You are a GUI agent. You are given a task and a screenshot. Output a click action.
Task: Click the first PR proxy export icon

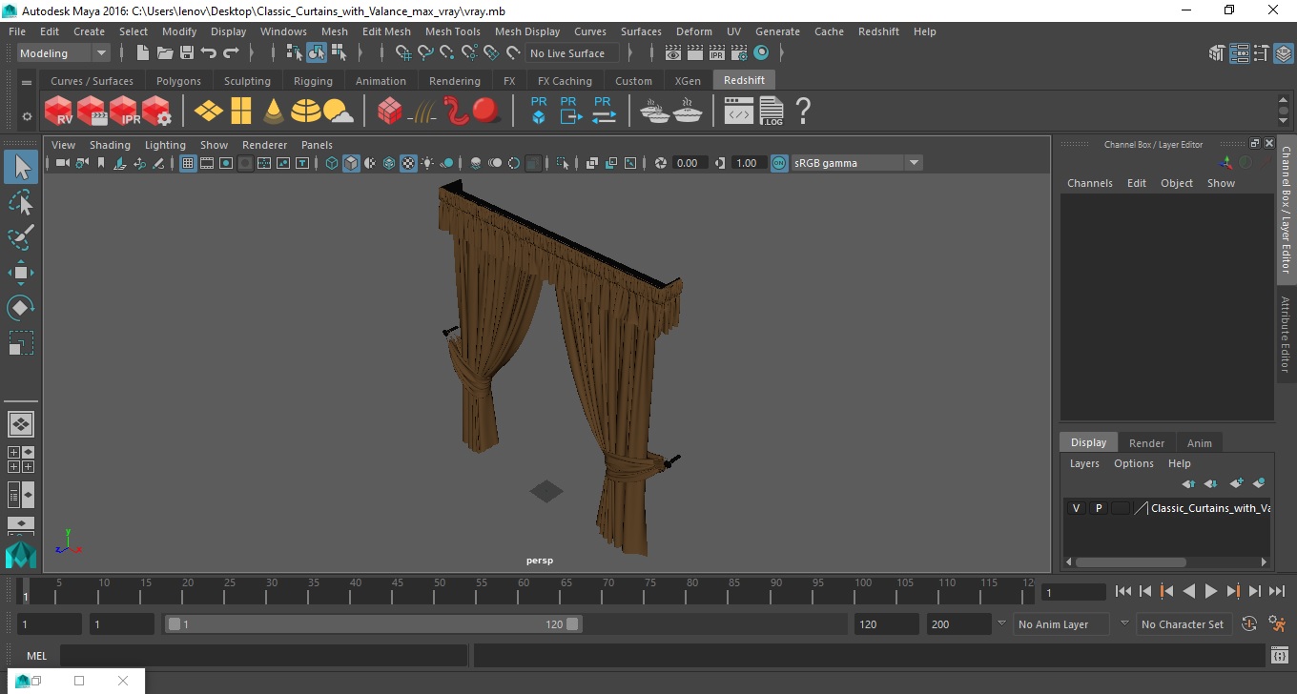tap(539, 111)
